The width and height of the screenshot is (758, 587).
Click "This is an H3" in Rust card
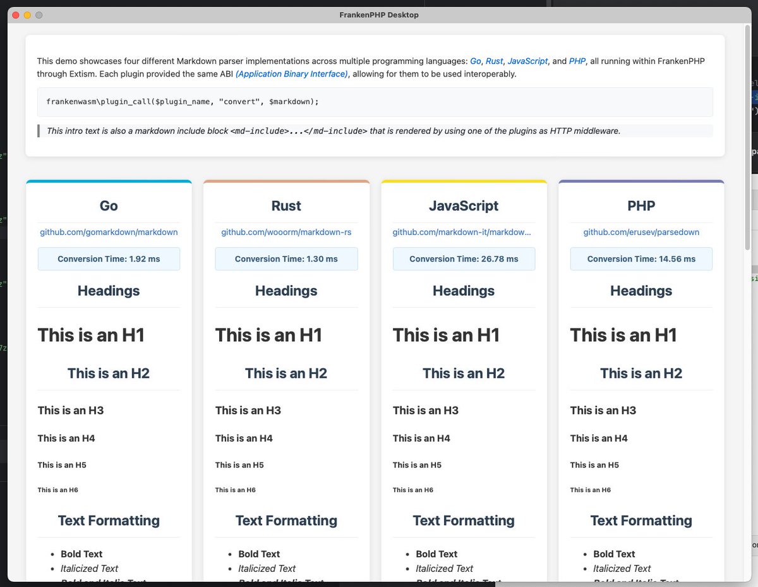coord(248,411)
